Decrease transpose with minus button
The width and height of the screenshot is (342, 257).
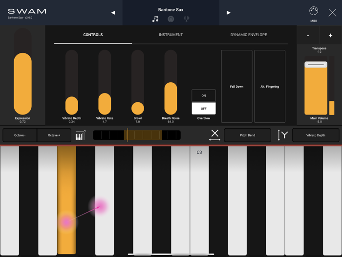click(308, 35)
